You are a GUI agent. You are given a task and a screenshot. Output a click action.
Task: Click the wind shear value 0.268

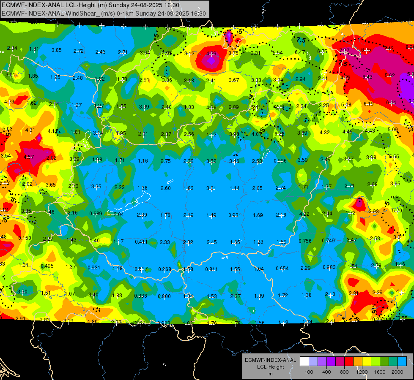[165, 269]
